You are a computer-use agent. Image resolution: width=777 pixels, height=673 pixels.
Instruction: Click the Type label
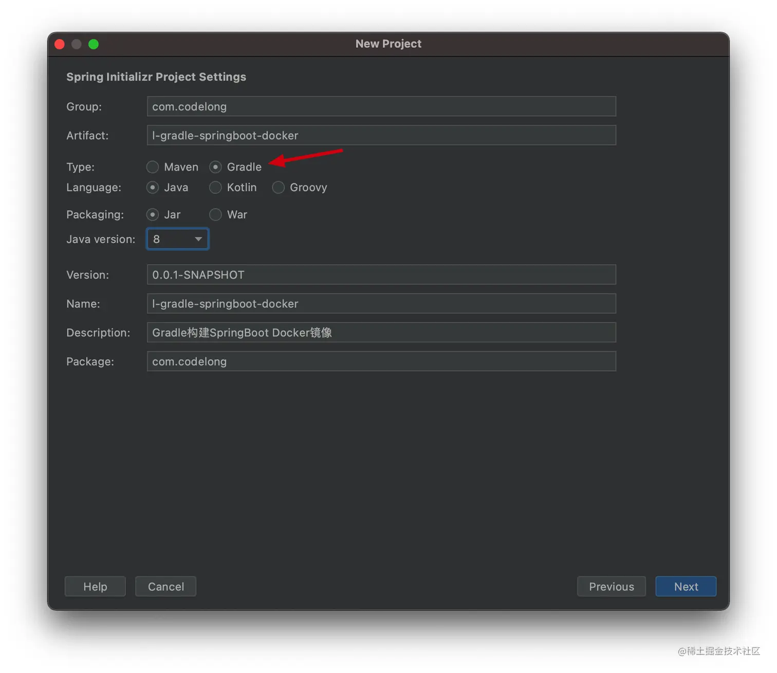(80, 167)
